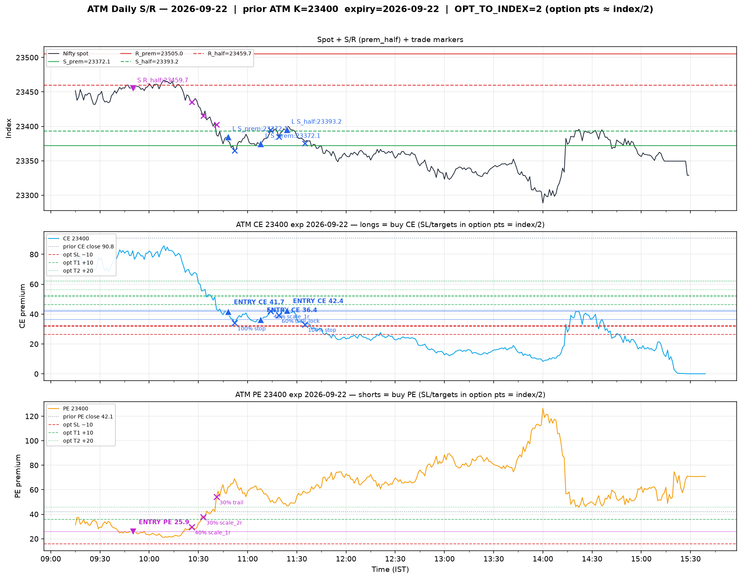Screen dimensions: 742x579
Task: Click the 'ENTRY CE 41.7' label
Action: click(259, 302)
